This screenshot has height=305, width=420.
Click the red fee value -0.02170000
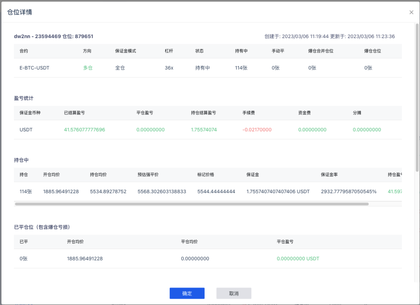257,130
